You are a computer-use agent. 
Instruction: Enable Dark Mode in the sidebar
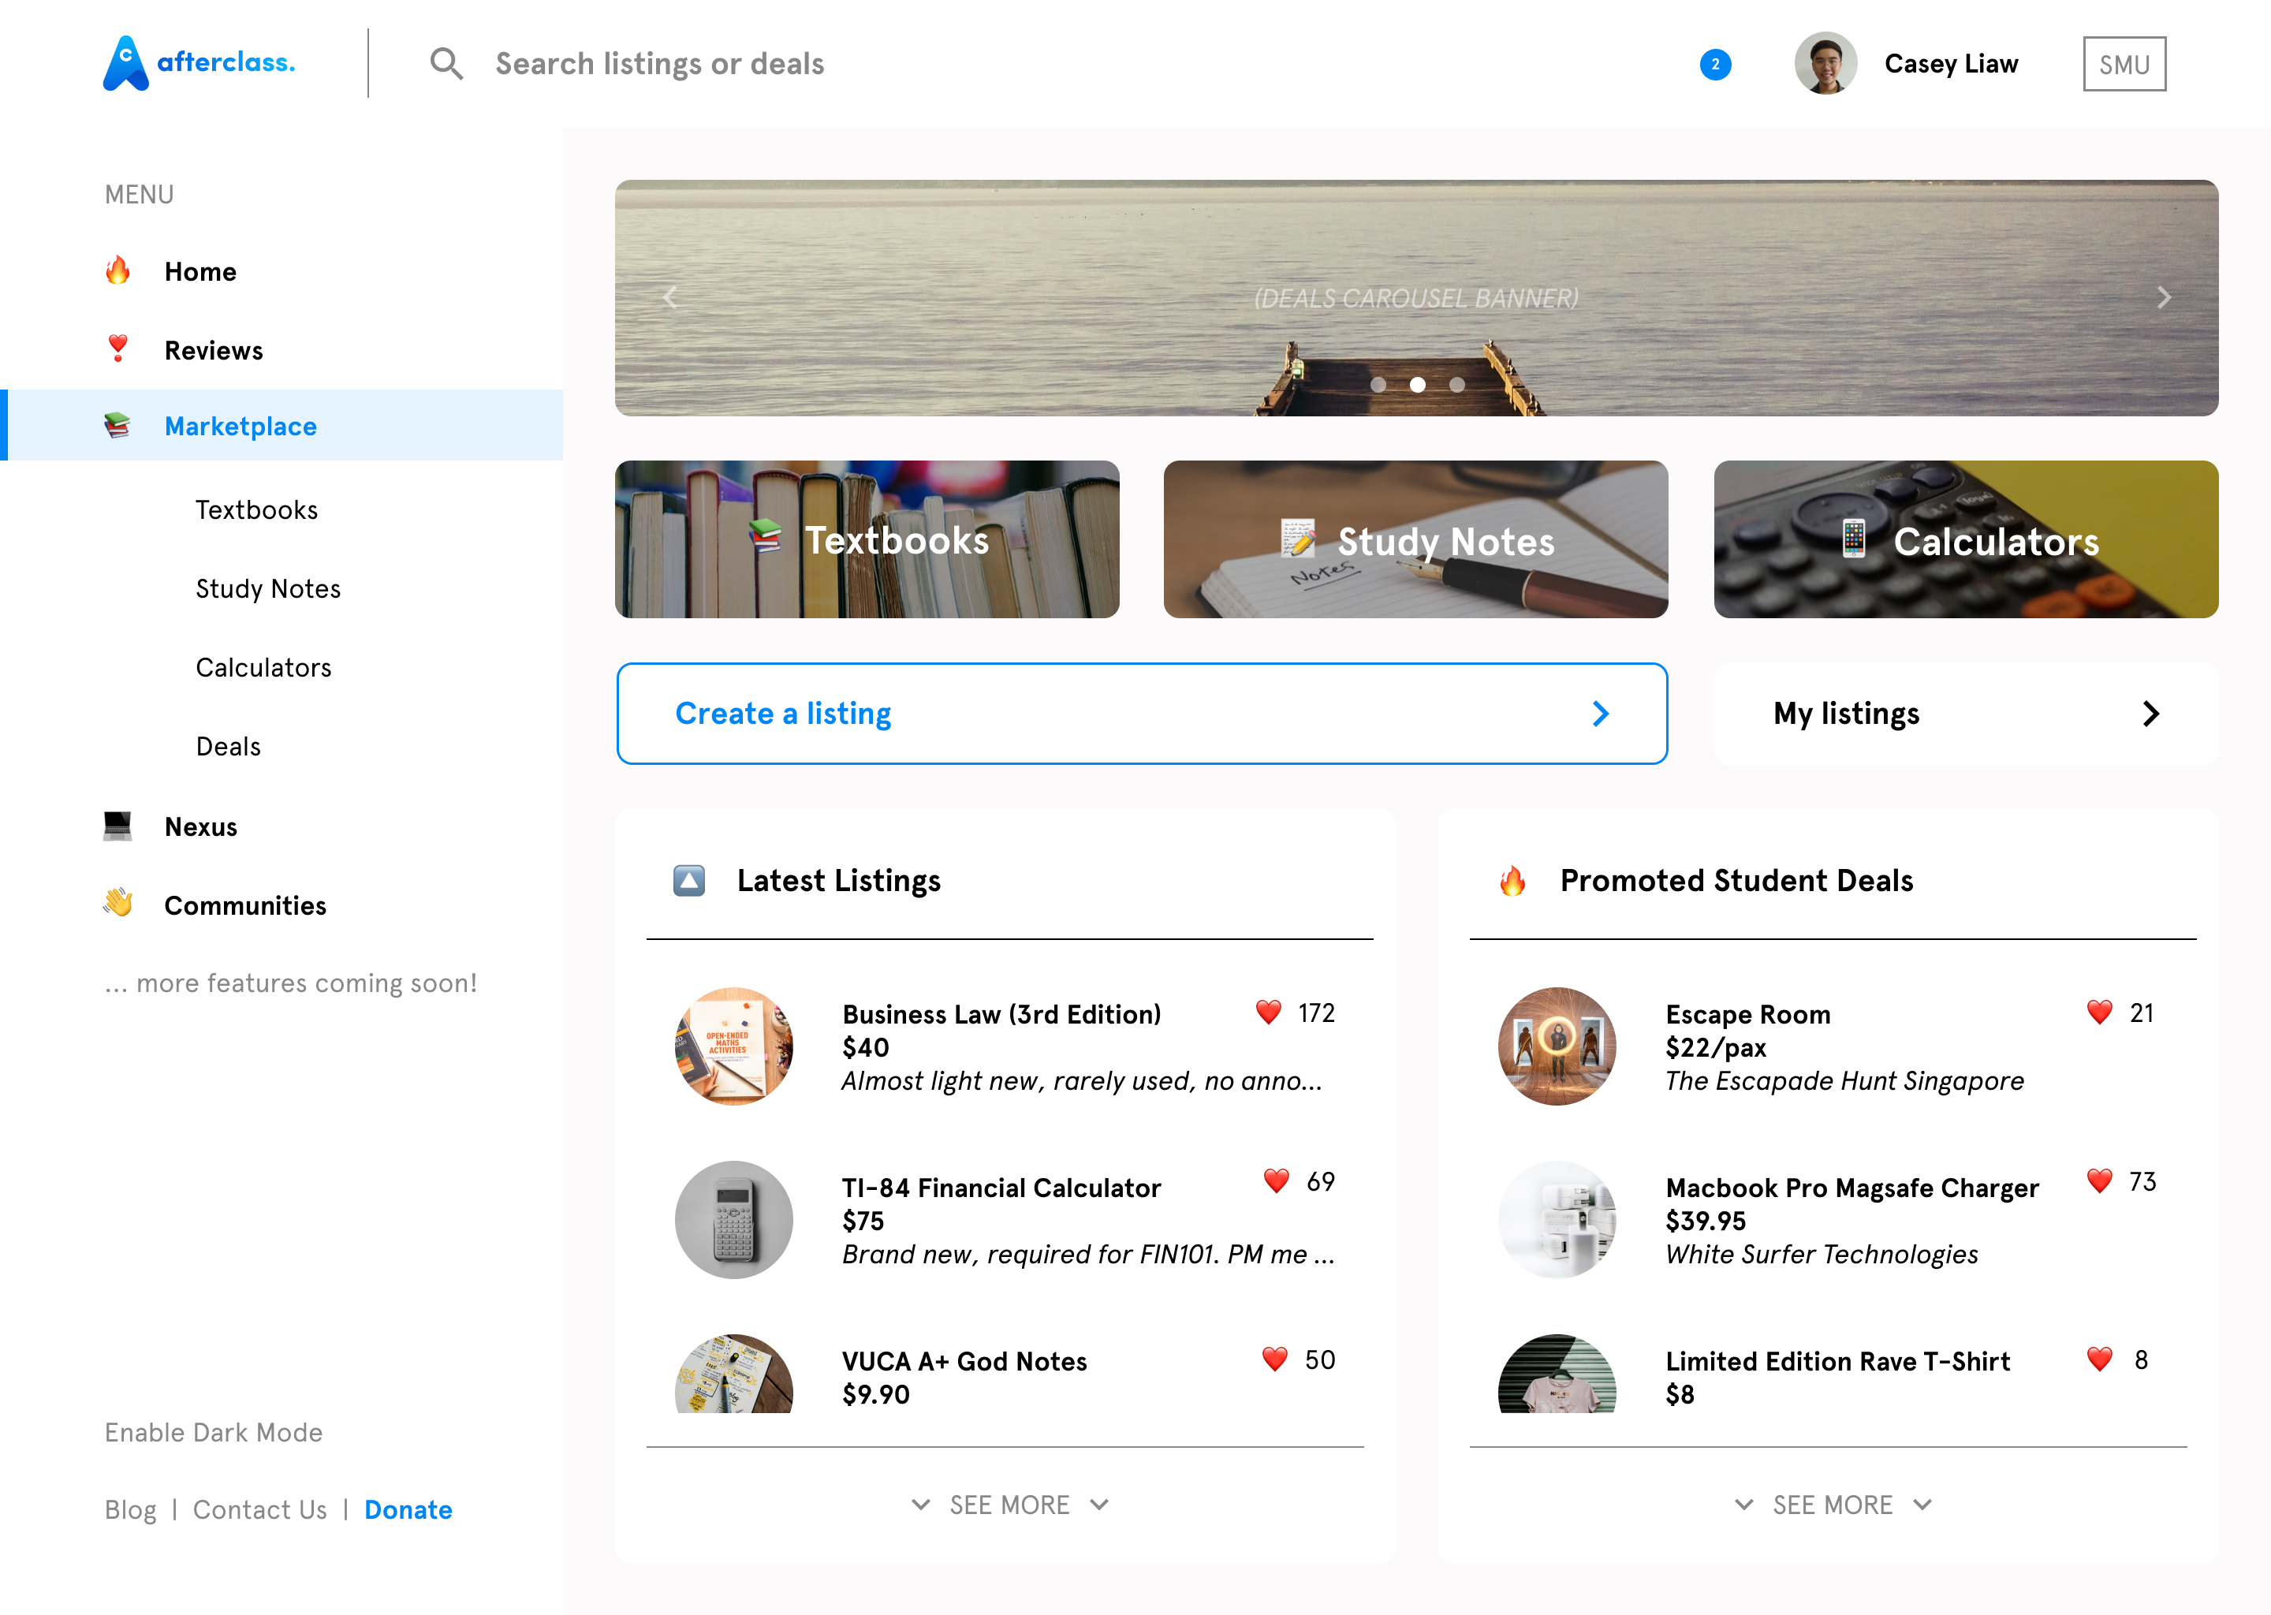[214, 1432]
